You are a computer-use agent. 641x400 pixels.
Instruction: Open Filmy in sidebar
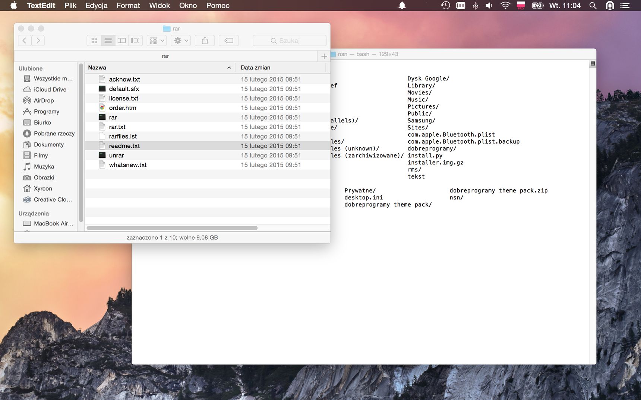coord(36,156)
